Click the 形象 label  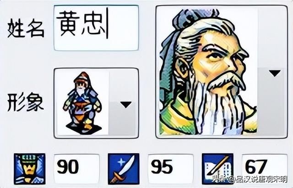(26, 102)
